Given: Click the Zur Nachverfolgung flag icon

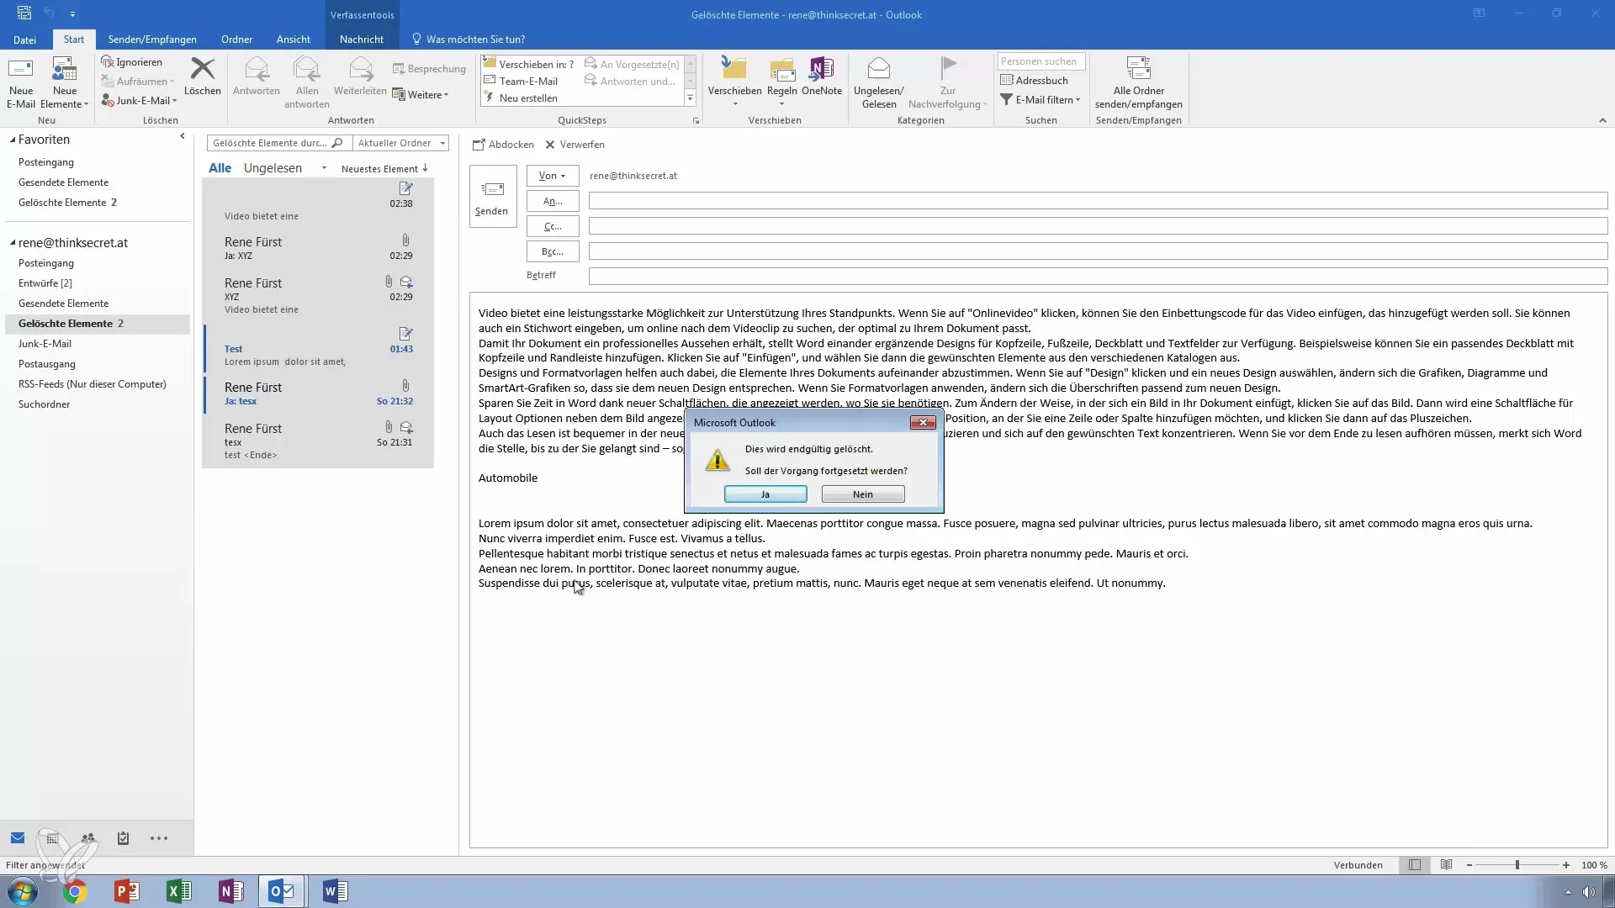Looking at the screenshot, I should [x=948, y=67].
